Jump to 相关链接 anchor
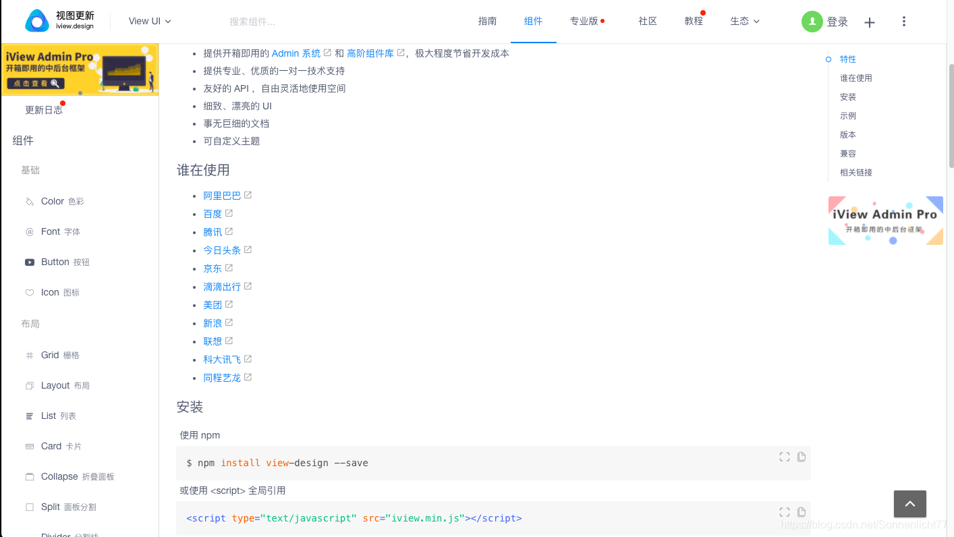This screenshot has width=954, height=537. (x=856, y=173)
